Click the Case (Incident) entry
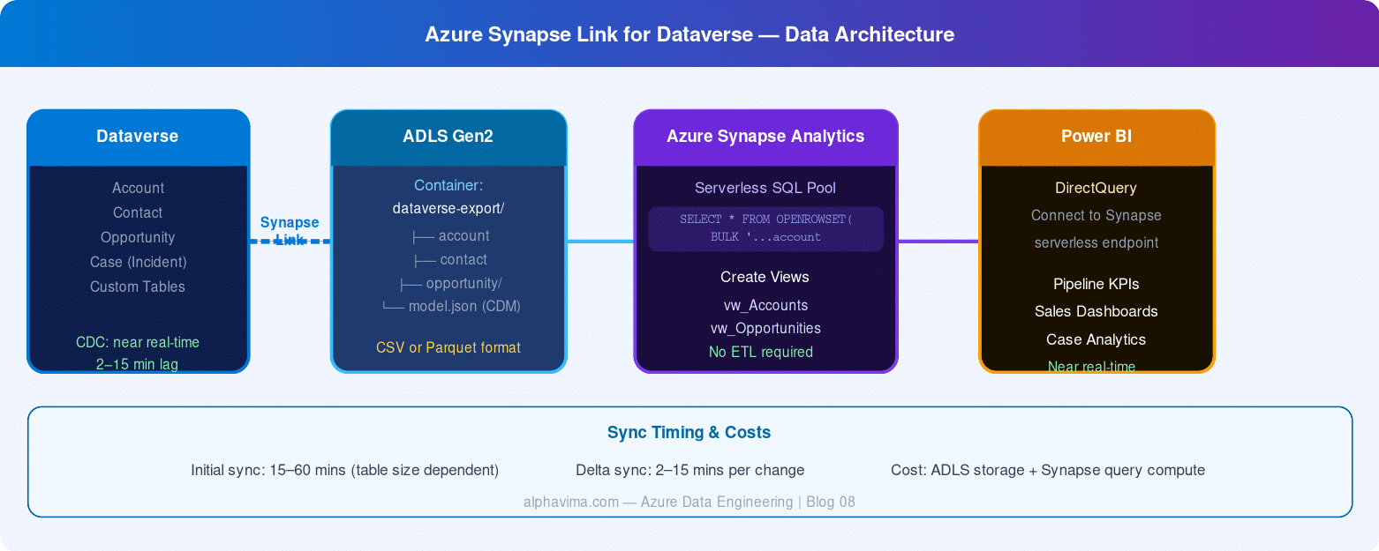Screen dimensions: 1379x551 (138, 262)
